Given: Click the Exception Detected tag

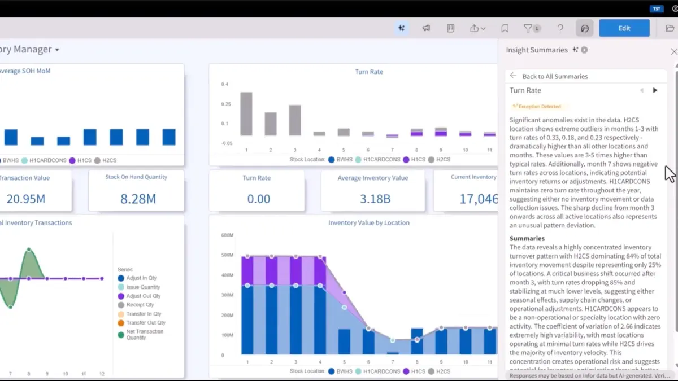Looking at the screenshot, I should tap(537, 106).
